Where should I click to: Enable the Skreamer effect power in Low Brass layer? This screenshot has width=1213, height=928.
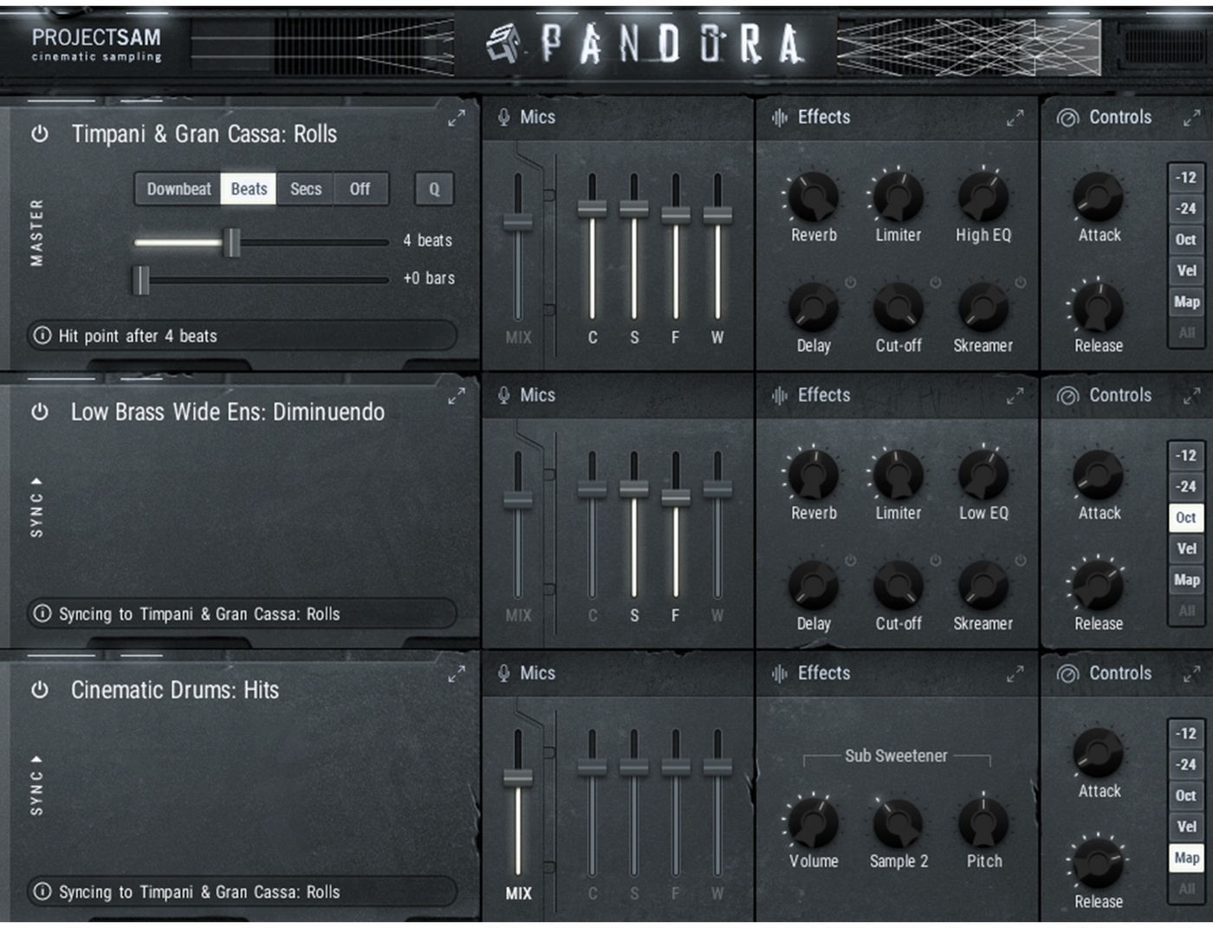tap(1021, 561)
